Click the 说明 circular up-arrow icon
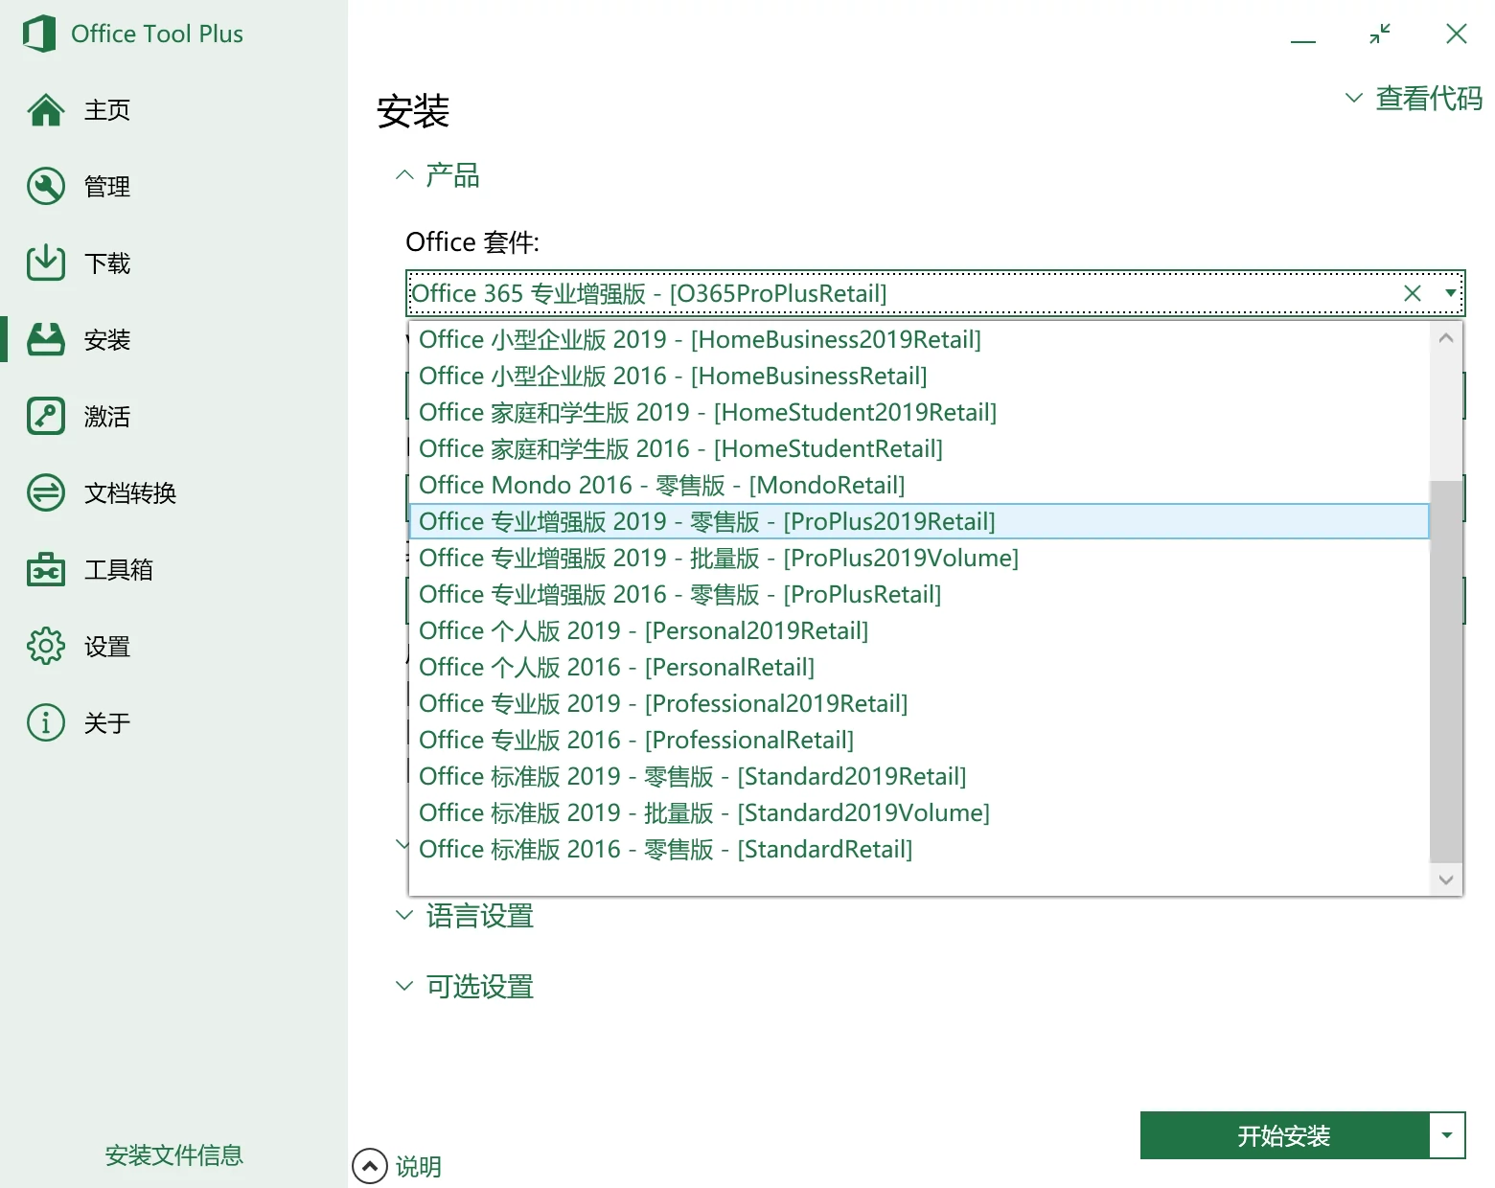 tap(370, 1166)
